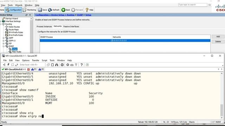Switch to R1 session tab
Screen dimensions: 225x126
coord(34,69)
